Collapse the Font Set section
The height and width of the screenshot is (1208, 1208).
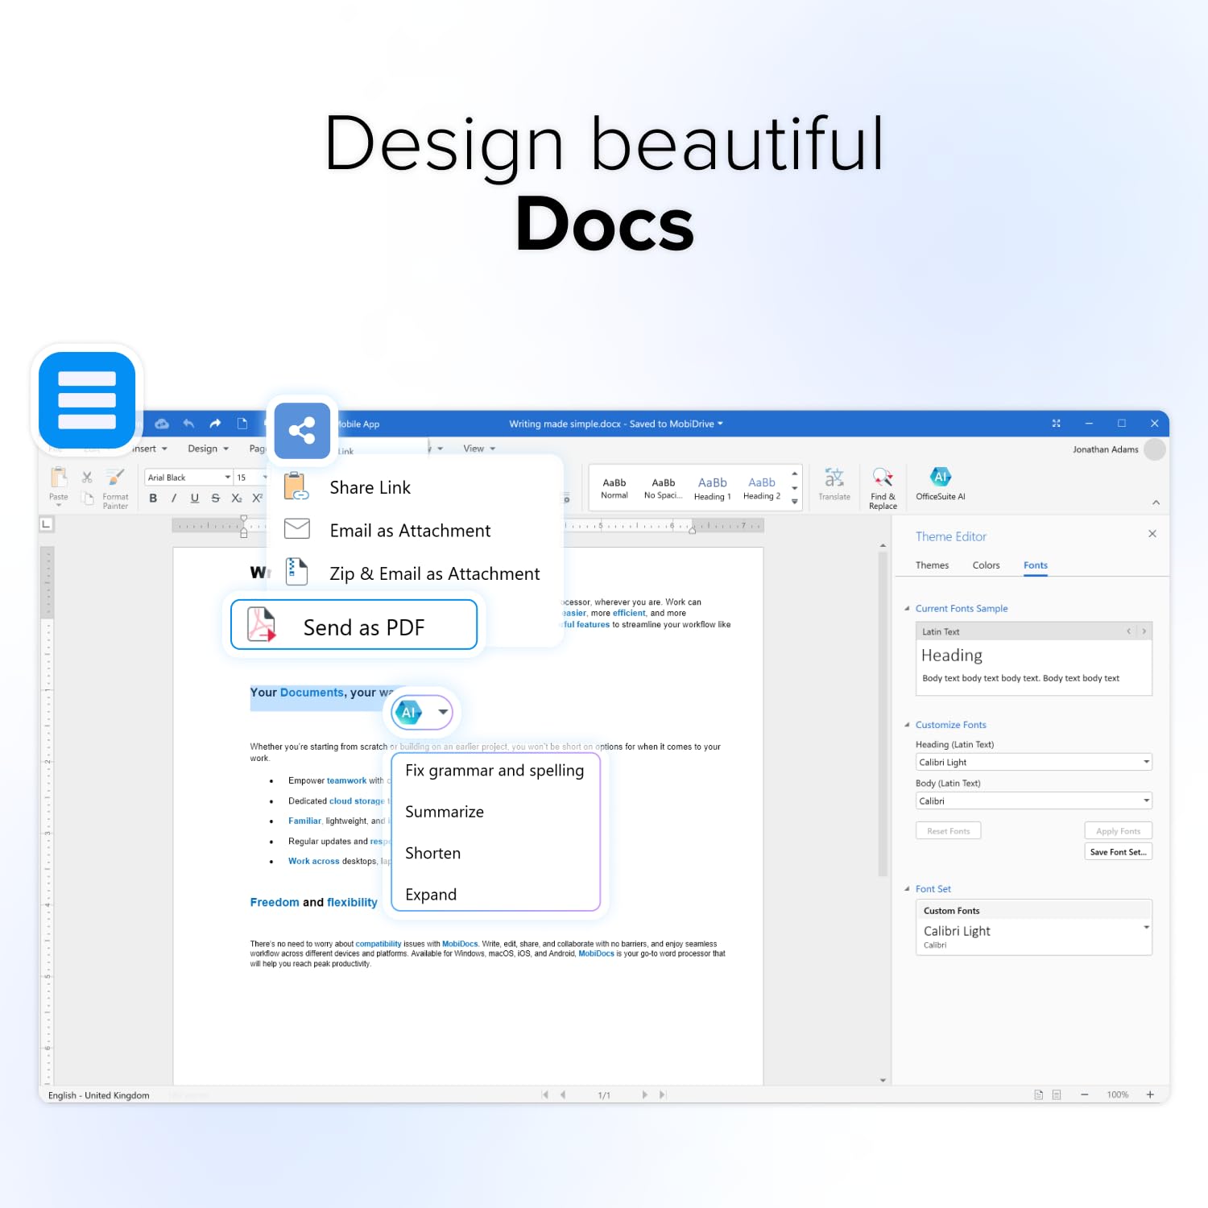tap(908, 889)
